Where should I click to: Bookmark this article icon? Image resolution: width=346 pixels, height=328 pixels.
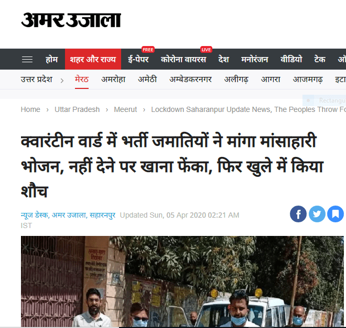pyautogui.click(x=336, y=214)
